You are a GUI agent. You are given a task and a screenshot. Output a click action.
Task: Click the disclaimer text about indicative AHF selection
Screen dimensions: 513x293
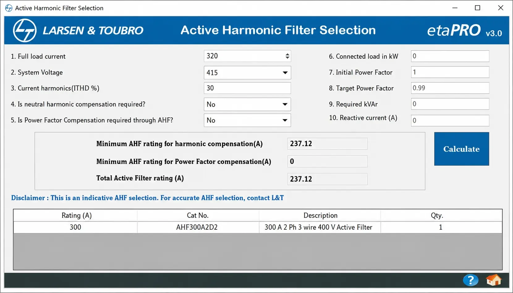click(147, 198)
